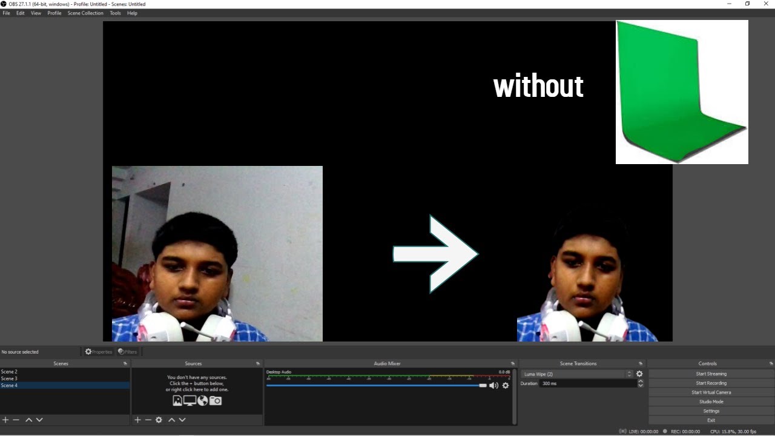This screenshot has height=436, width=775.
Task: Open source properties gear in Sources toolbar
Action: tap(159, 420)
